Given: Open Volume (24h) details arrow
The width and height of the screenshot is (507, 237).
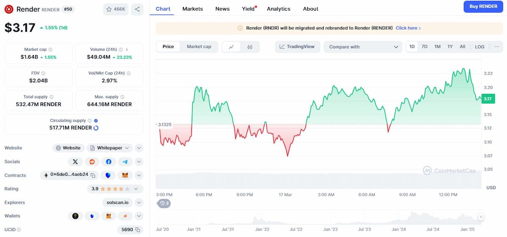Looking at the screenshot, I should click(x=127, y=50).
